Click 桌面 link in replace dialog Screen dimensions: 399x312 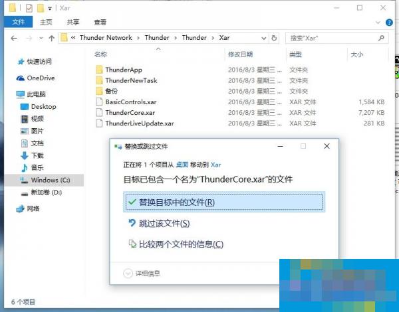[x=182, y=165]
